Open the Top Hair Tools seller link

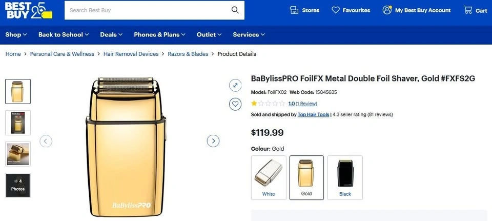(313, 114)
